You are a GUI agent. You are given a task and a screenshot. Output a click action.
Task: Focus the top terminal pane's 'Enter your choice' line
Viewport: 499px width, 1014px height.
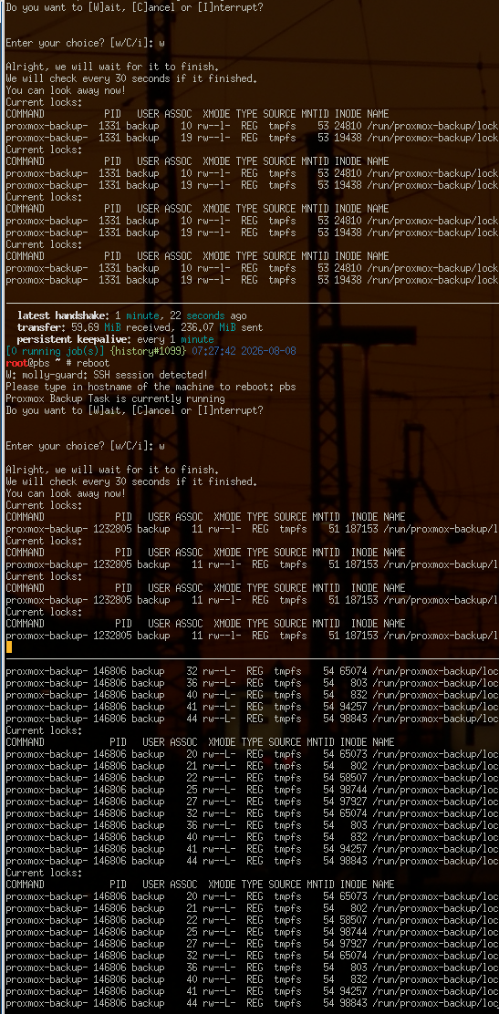tap(85, 43)
